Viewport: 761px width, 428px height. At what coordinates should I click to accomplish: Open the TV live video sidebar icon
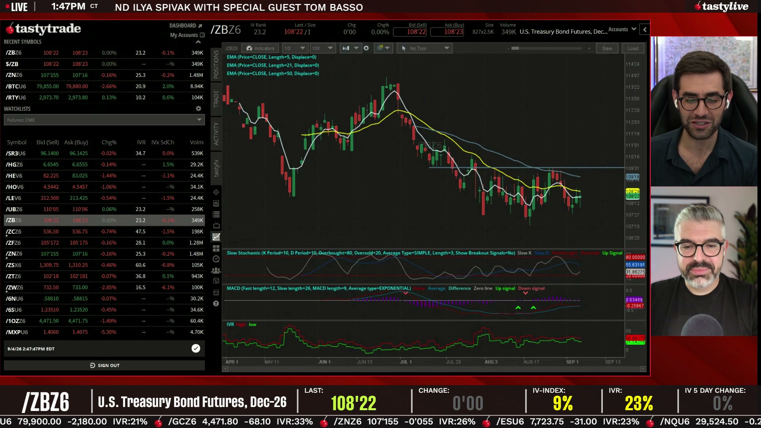click(216, 225)
